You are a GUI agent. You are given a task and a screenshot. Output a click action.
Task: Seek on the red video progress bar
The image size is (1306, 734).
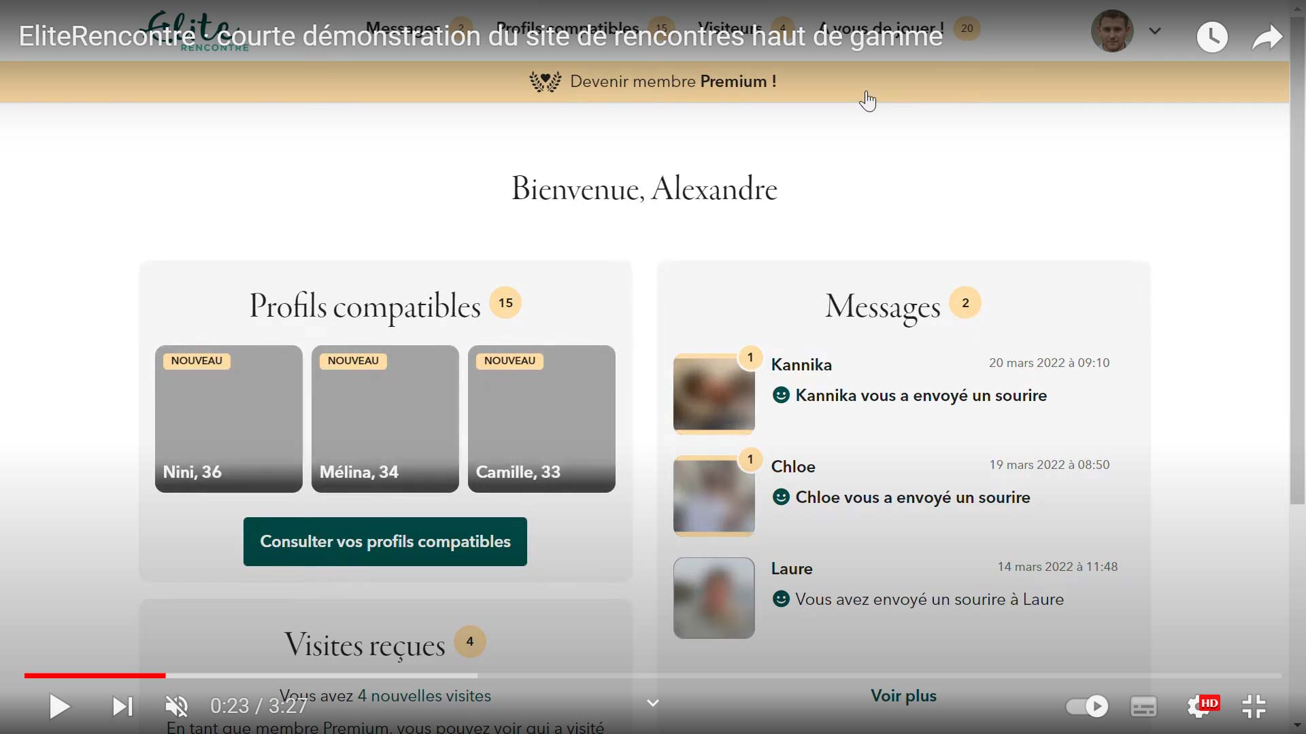[x=95, y=676]
